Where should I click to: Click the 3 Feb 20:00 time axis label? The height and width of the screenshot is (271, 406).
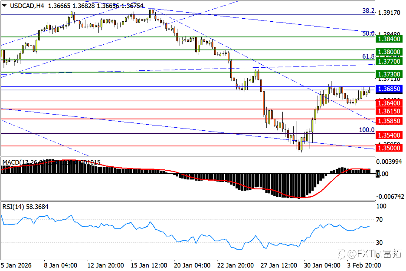[364, 265]
